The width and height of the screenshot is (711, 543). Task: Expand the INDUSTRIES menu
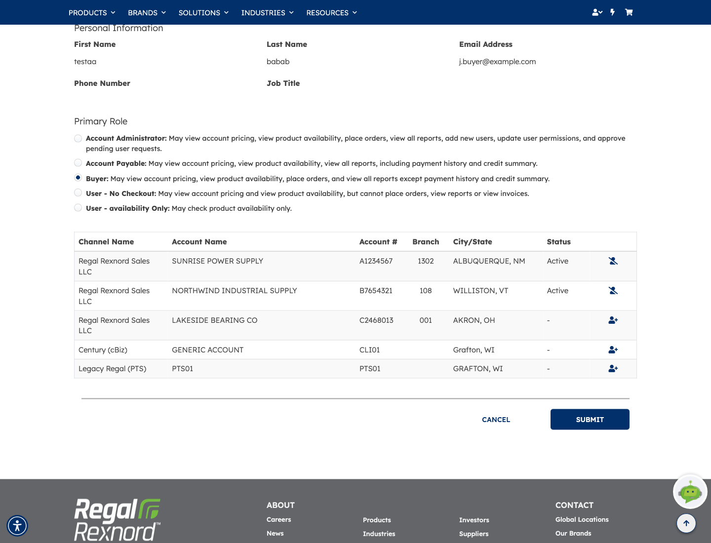tap(267, 12)
